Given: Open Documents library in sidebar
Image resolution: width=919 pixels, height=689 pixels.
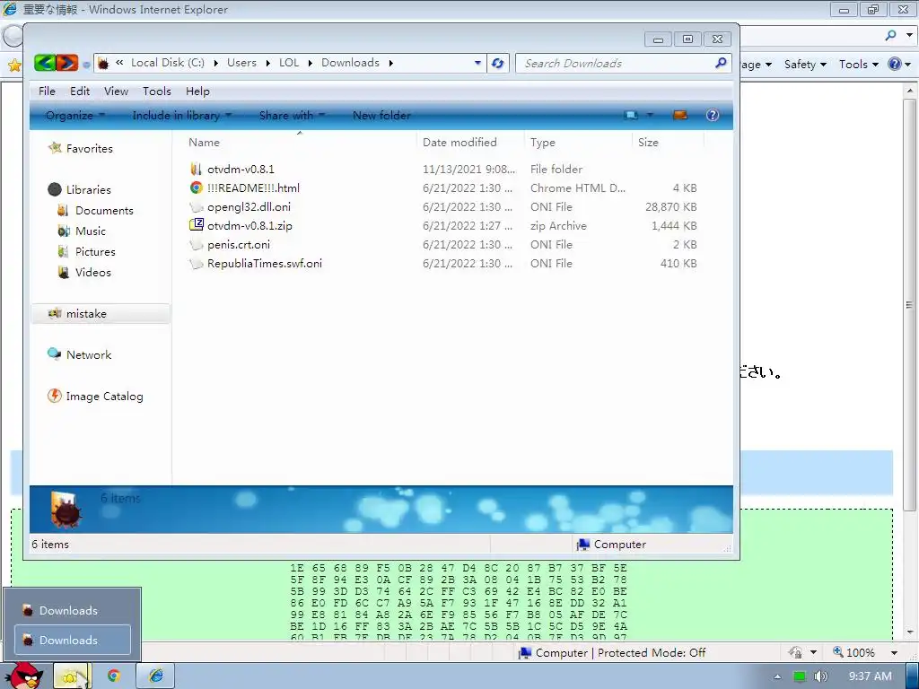Looking at the screenshot, I should [x=104, y=210].
